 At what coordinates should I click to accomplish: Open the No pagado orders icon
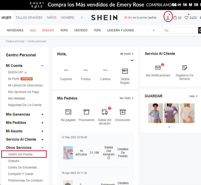pyautogui.click(x=68, y=112)
